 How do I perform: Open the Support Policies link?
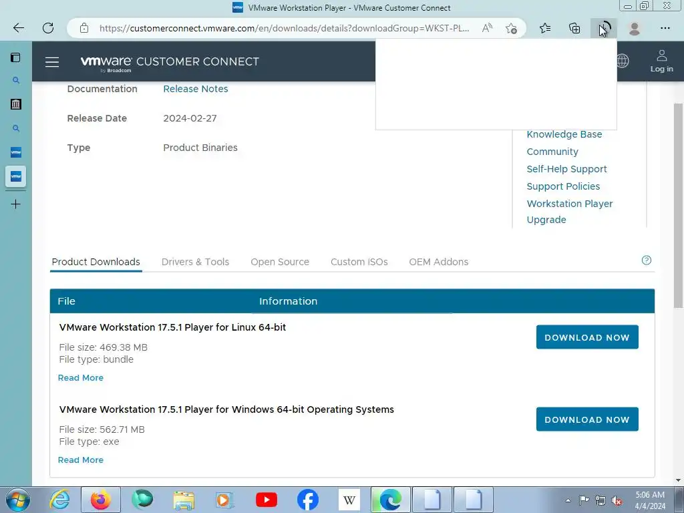tap(563, 187)
